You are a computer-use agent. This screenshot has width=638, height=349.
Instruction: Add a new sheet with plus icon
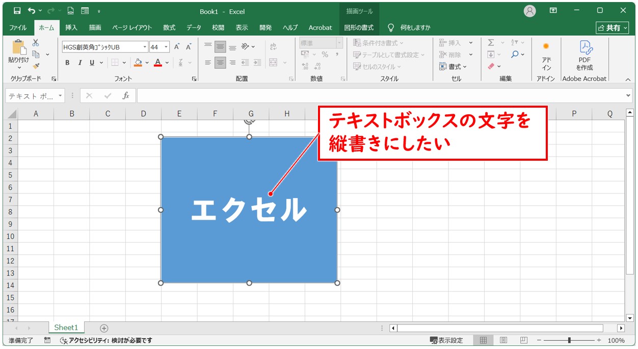click(104, 328)
